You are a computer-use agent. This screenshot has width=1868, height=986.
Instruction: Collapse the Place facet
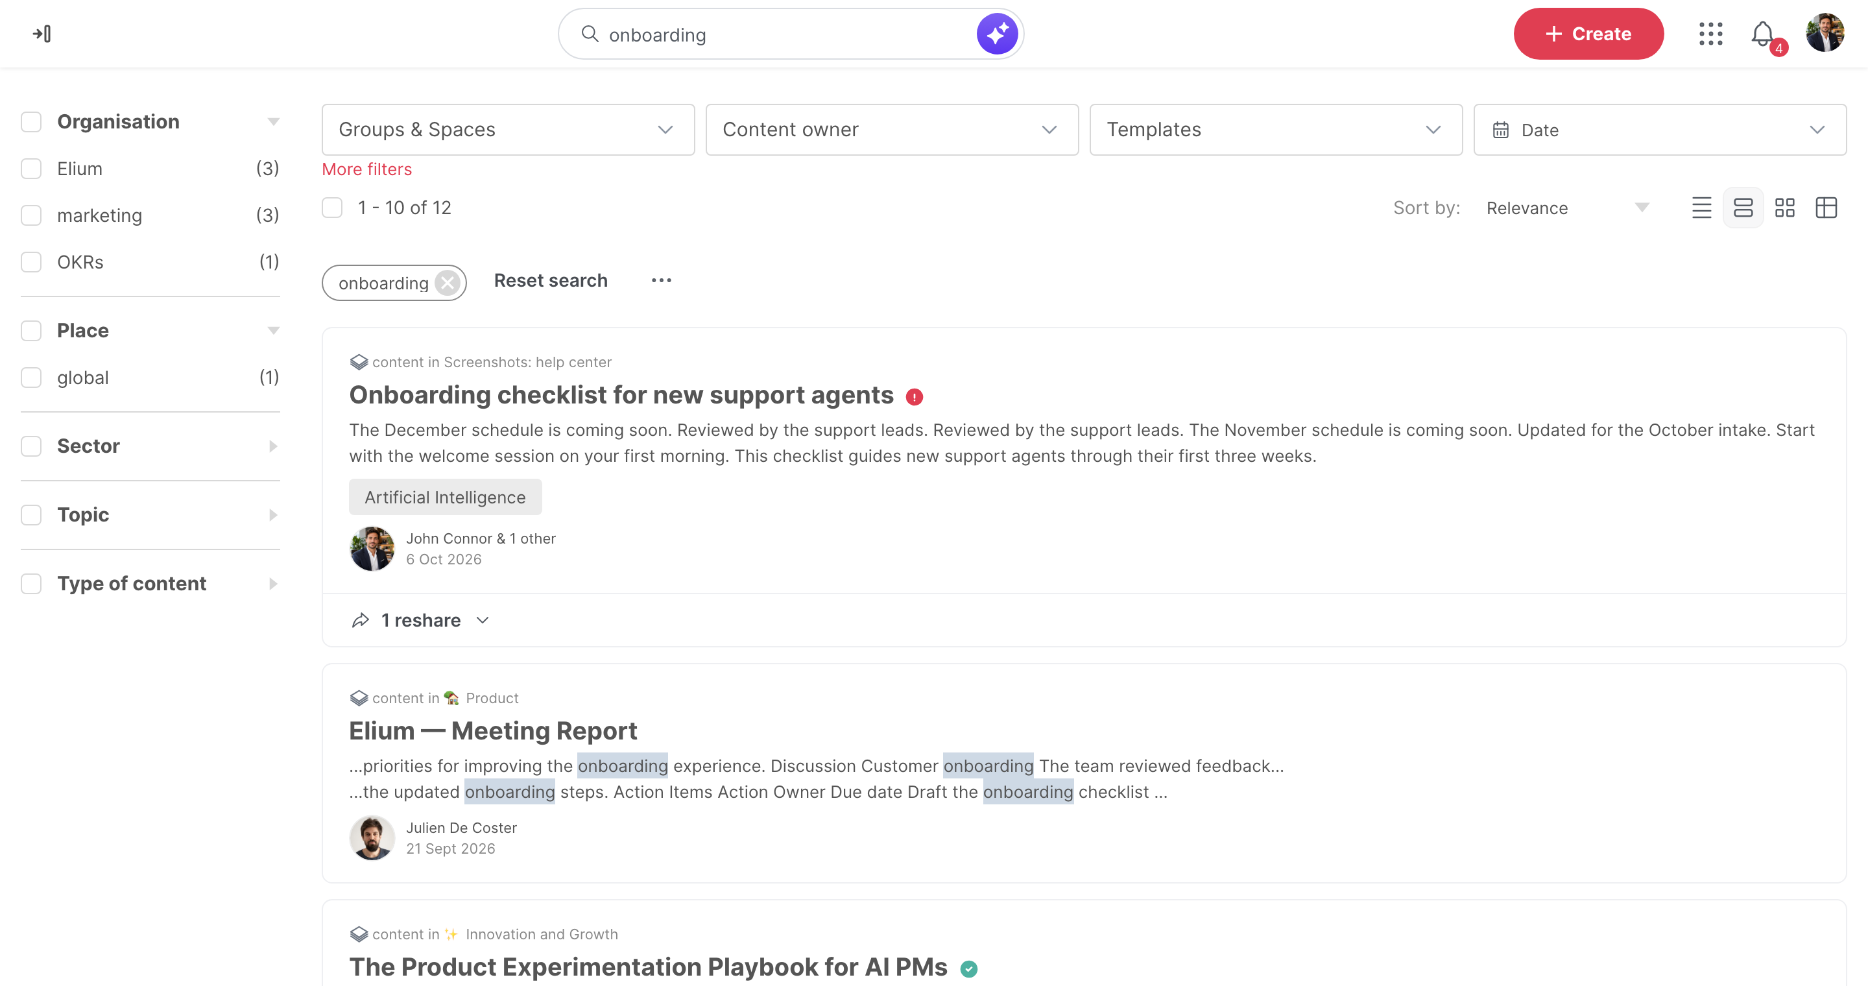click(x=272, y=331)
